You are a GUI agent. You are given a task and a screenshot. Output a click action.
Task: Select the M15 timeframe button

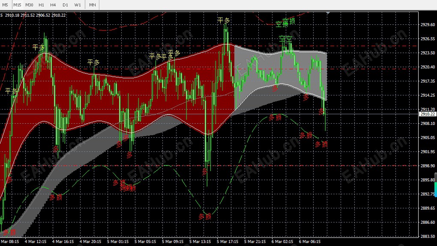click(17, 5)
